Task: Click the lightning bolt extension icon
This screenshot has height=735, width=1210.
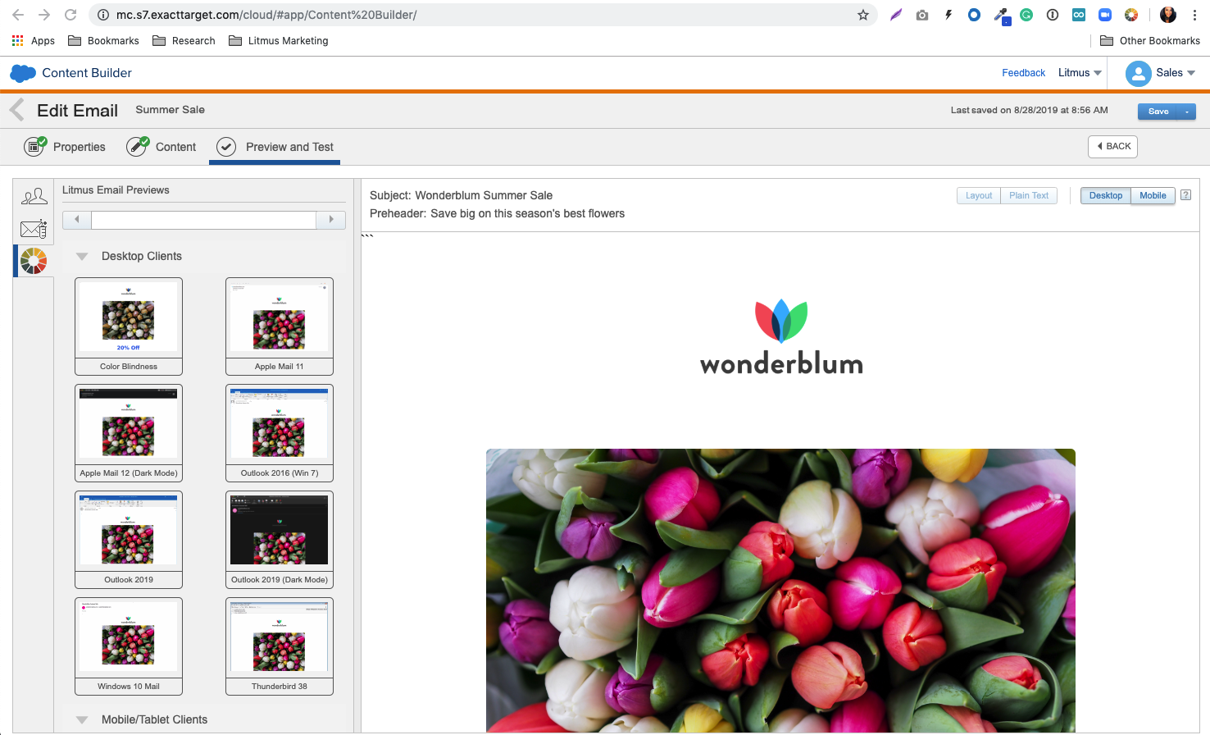Action: click(948, 15)
